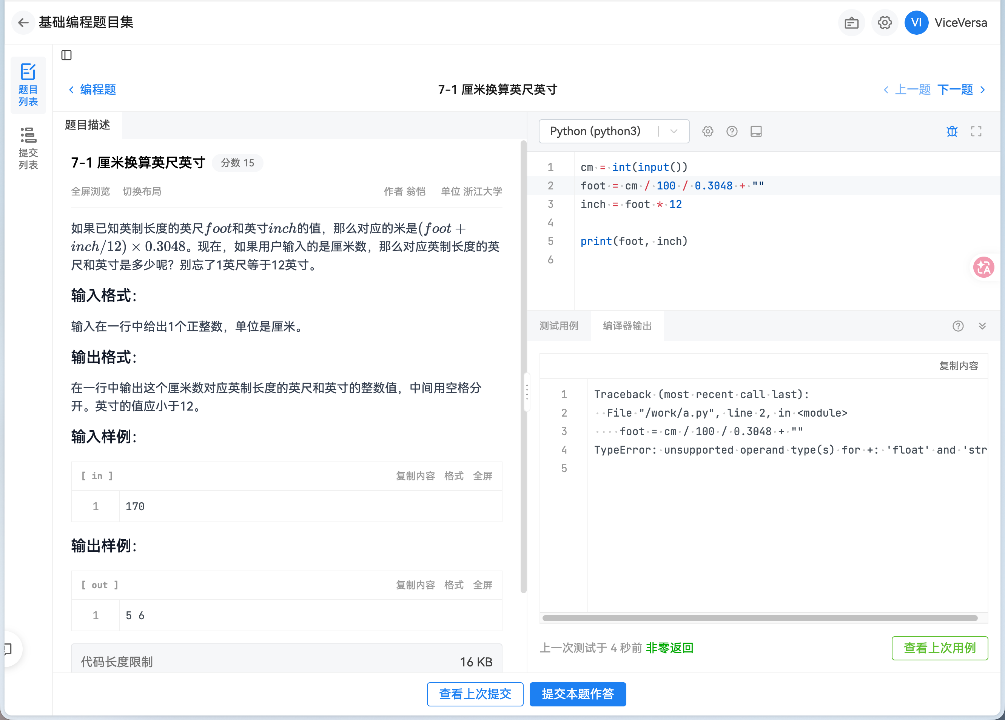
Task: Collapse the test output panel with double chevron
Action: point(982,326)
